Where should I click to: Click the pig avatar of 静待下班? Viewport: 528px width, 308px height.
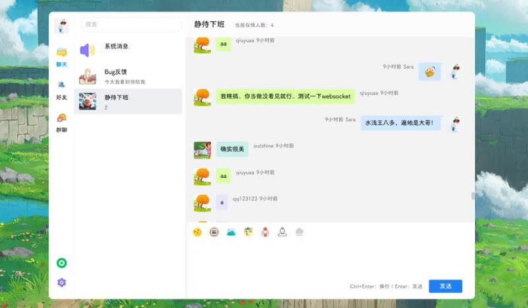[88, 101]
